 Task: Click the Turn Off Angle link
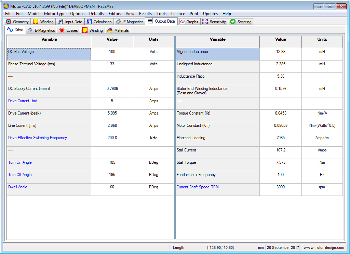point(20,175)
